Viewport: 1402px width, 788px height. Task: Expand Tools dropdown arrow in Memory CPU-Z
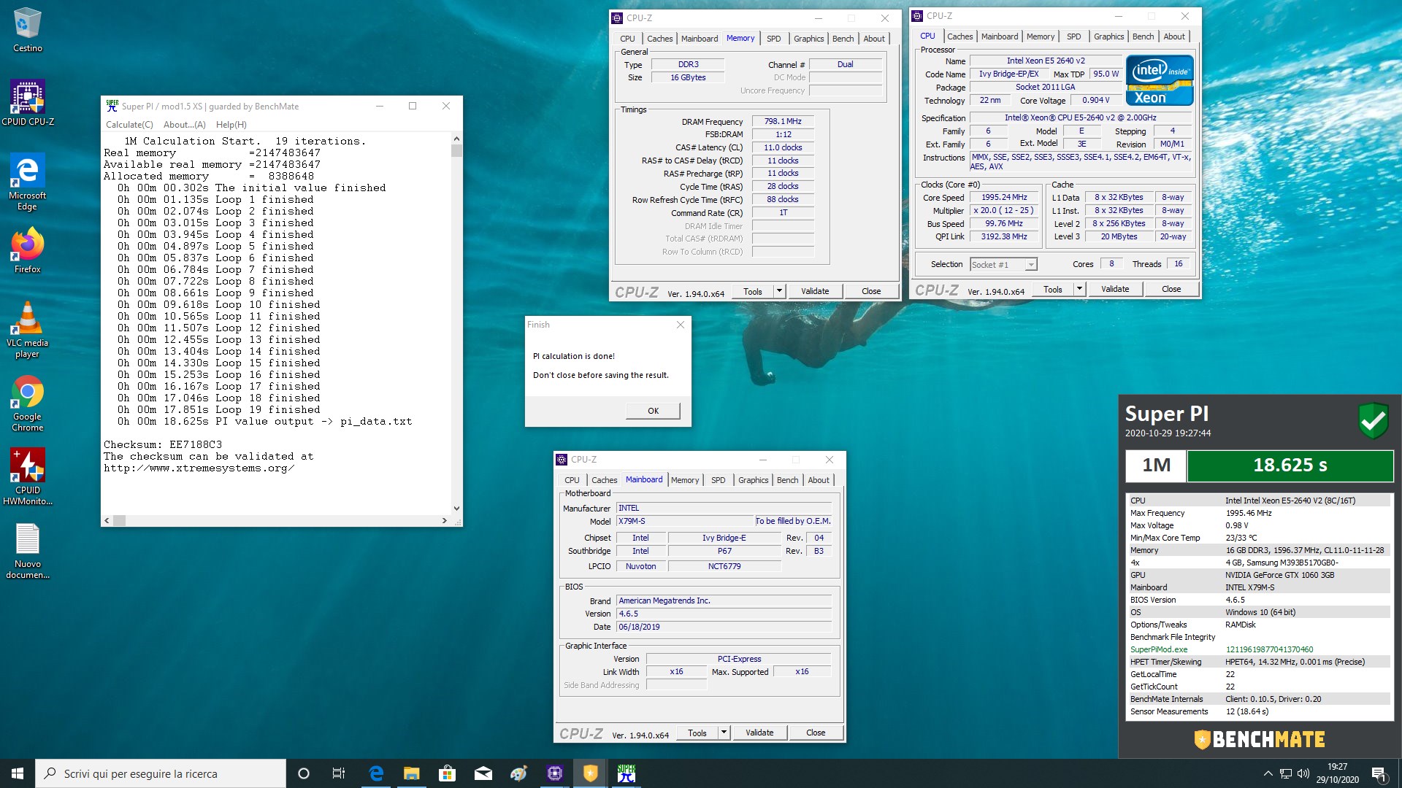pos(779,291)
